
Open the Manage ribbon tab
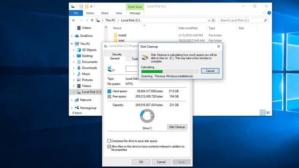point(135,13)
